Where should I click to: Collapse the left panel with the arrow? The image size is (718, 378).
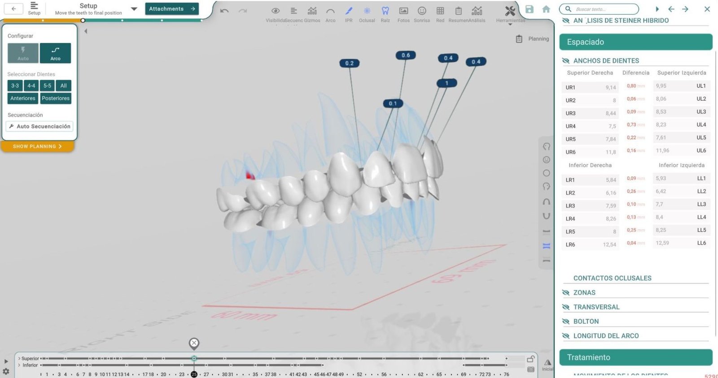pos(86,31)
